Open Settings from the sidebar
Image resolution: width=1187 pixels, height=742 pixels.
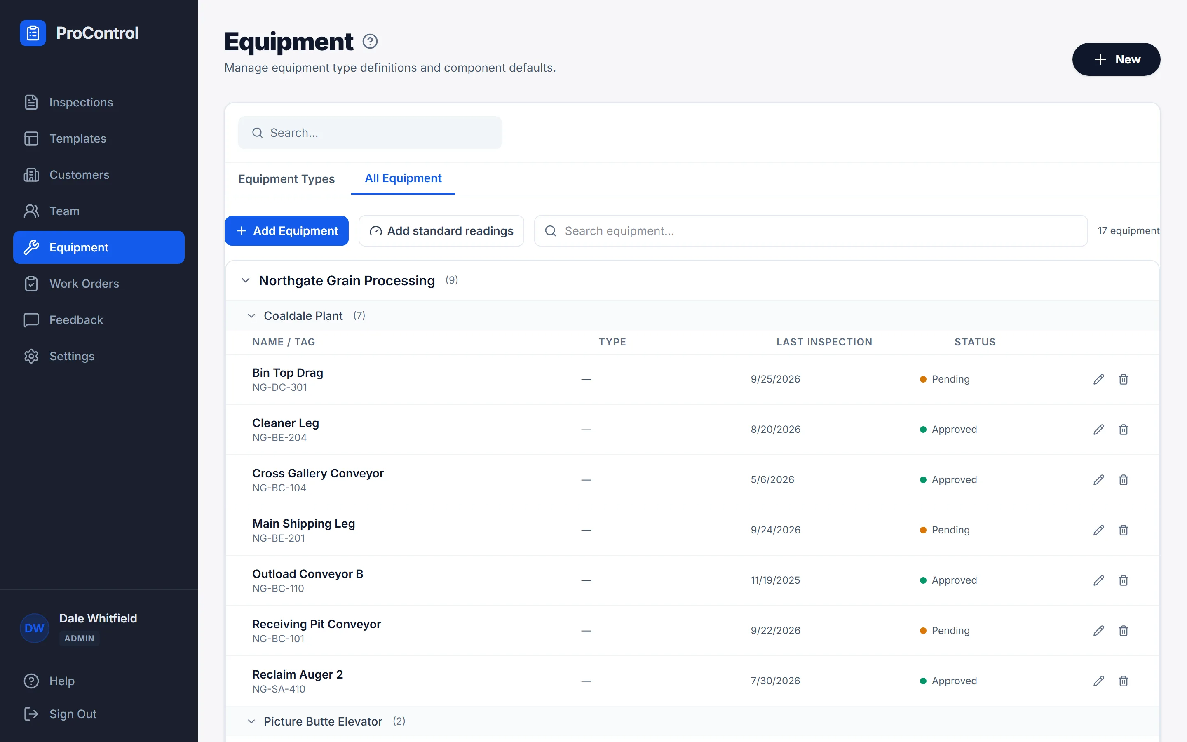pyautogui.click(x=99, y=356)
